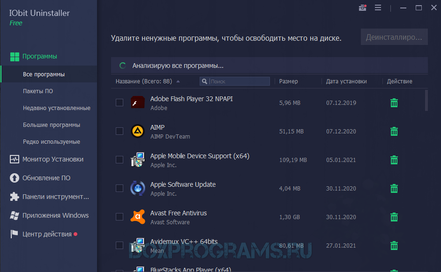Sort by Размер column header

[288, 81]
